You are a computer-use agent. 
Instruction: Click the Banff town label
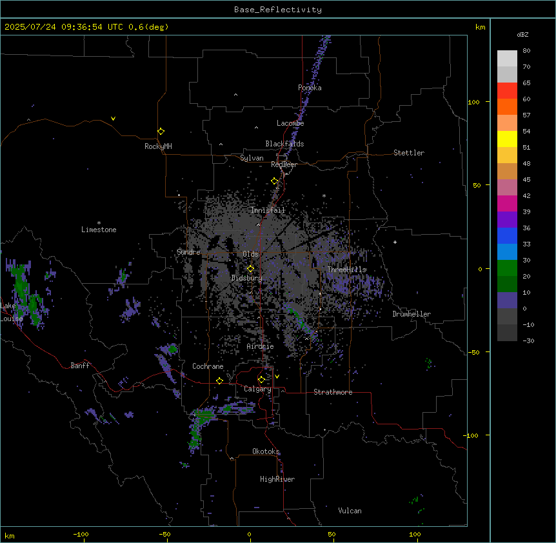click(80, 366)
